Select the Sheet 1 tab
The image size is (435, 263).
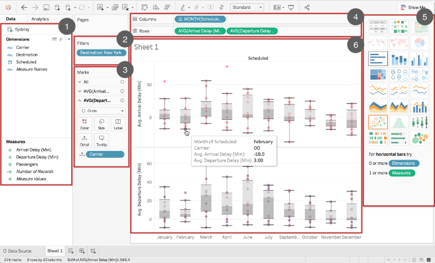click(x=55, y=251)
